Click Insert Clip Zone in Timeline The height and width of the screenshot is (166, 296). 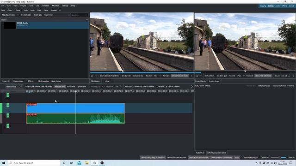pyautogui.click(x=144, y=87)
